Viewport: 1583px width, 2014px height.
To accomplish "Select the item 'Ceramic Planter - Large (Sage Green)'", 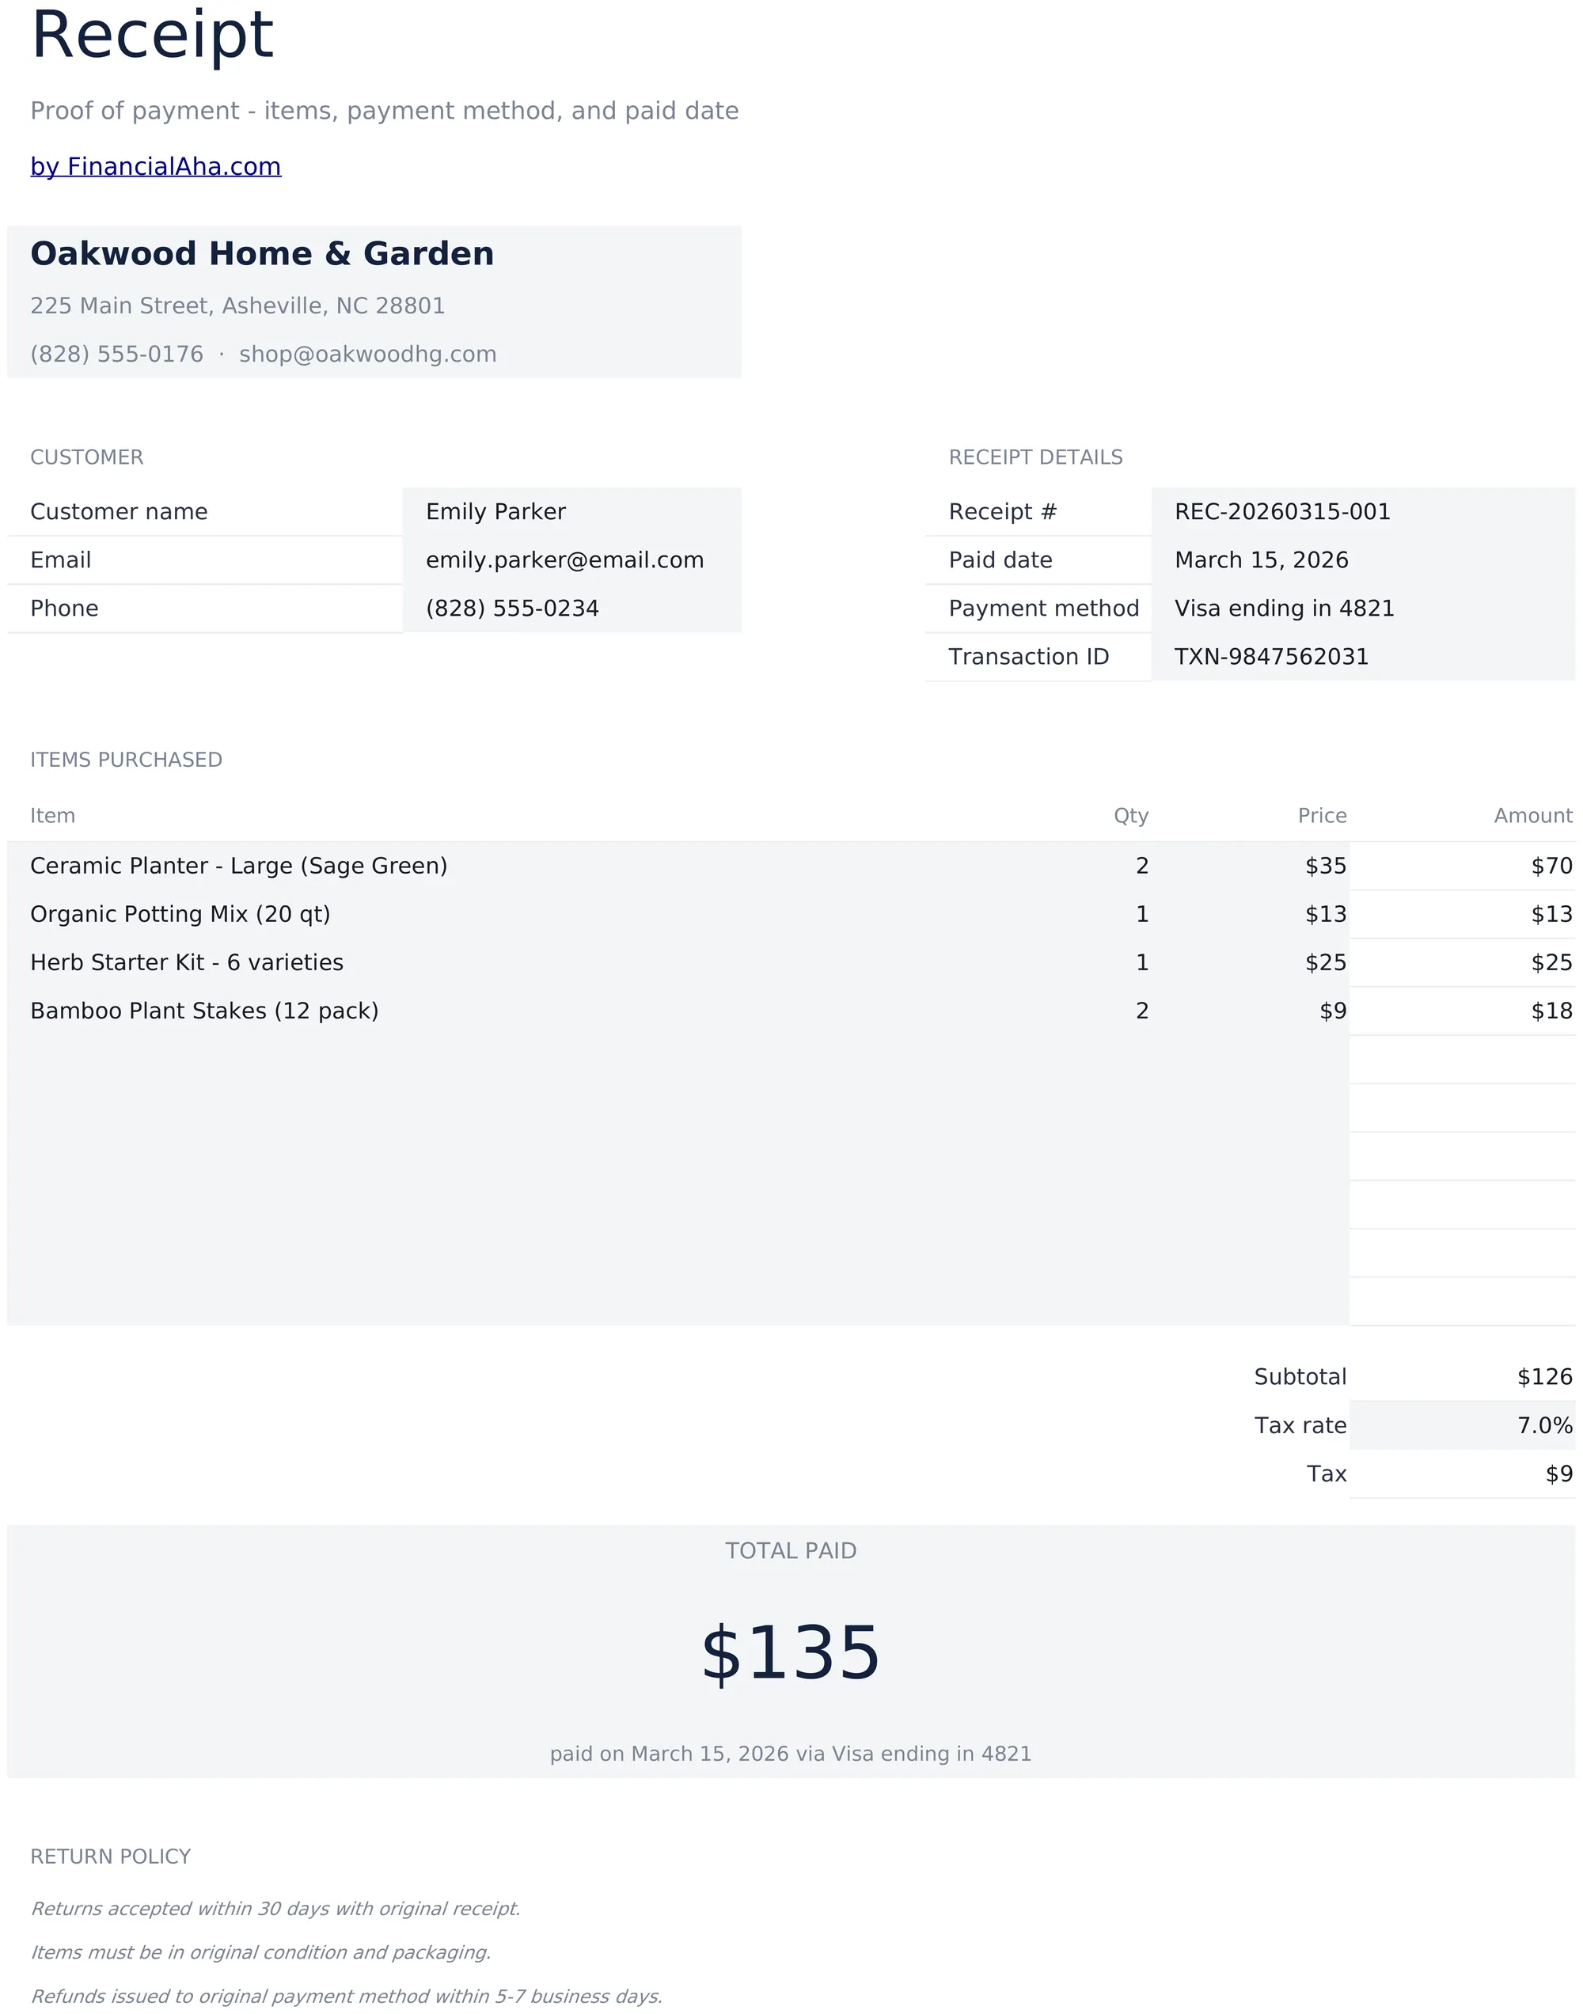I will tap(239, 865).
